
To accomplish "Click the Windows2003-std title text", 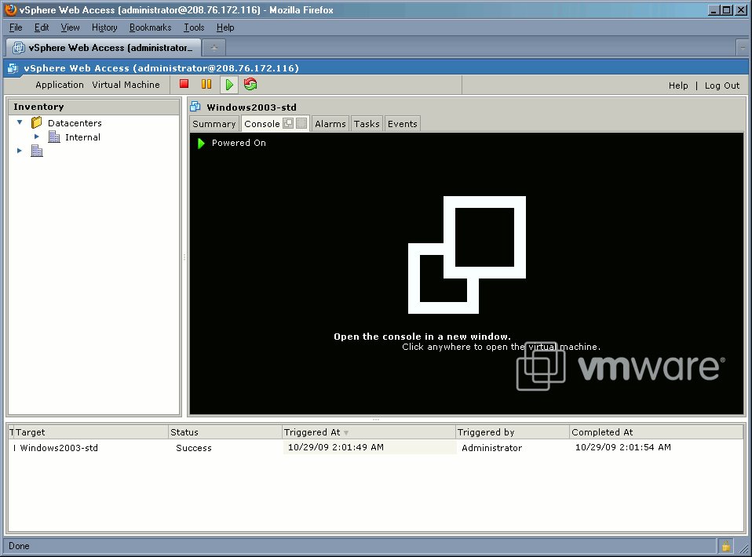I will pyautogui.click(x=251, y=107).
